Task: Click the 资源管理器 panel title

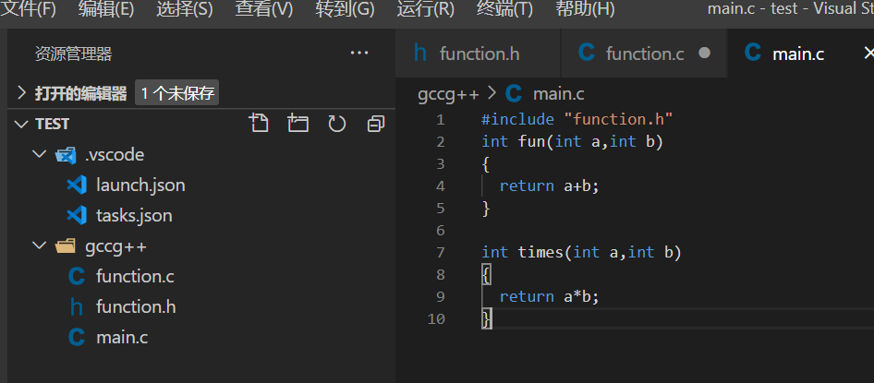Action: pyautogui.click(x=74, y=54)
